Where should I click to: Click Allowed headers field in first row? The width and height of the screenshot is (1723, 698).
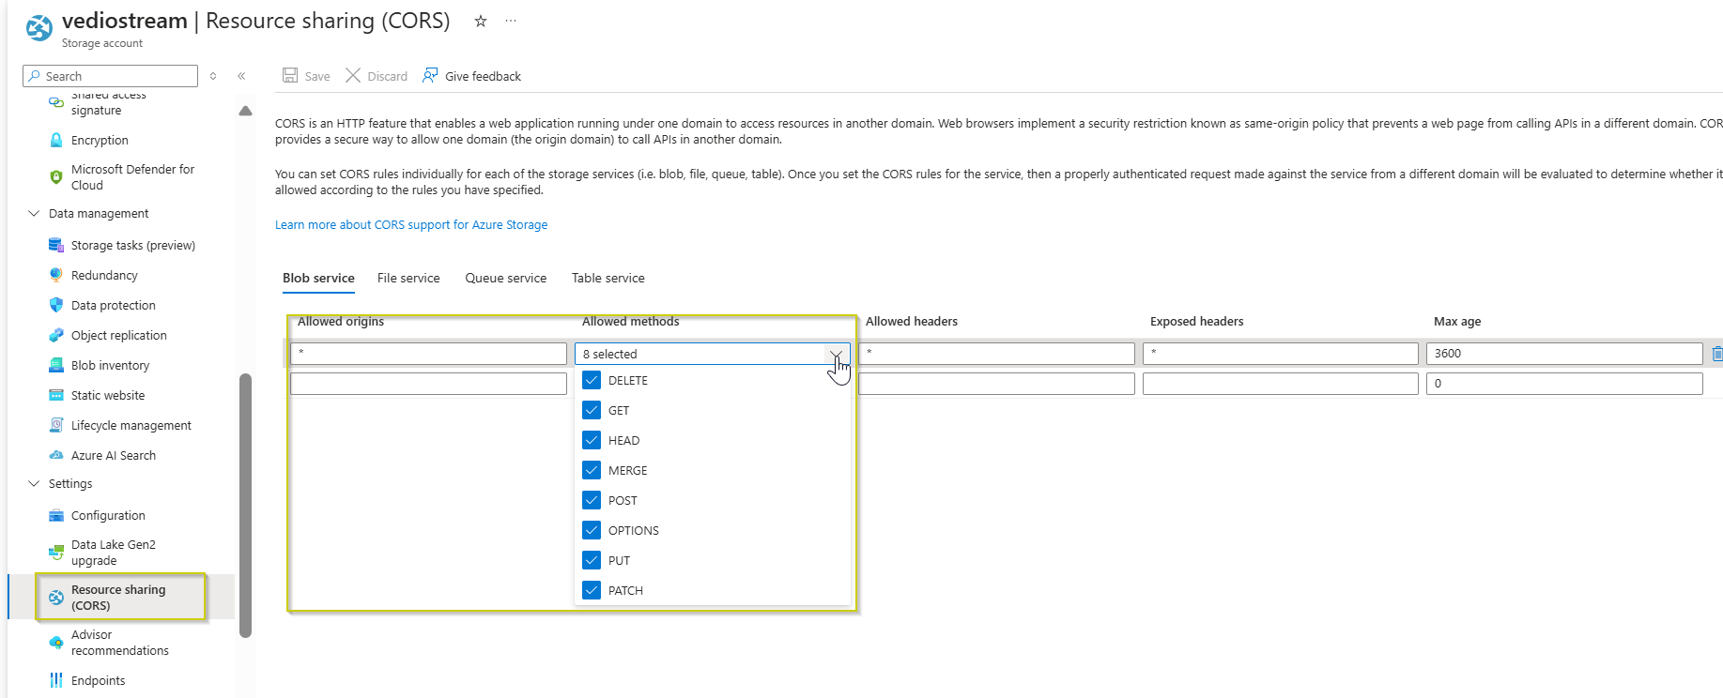pos(996,354)
